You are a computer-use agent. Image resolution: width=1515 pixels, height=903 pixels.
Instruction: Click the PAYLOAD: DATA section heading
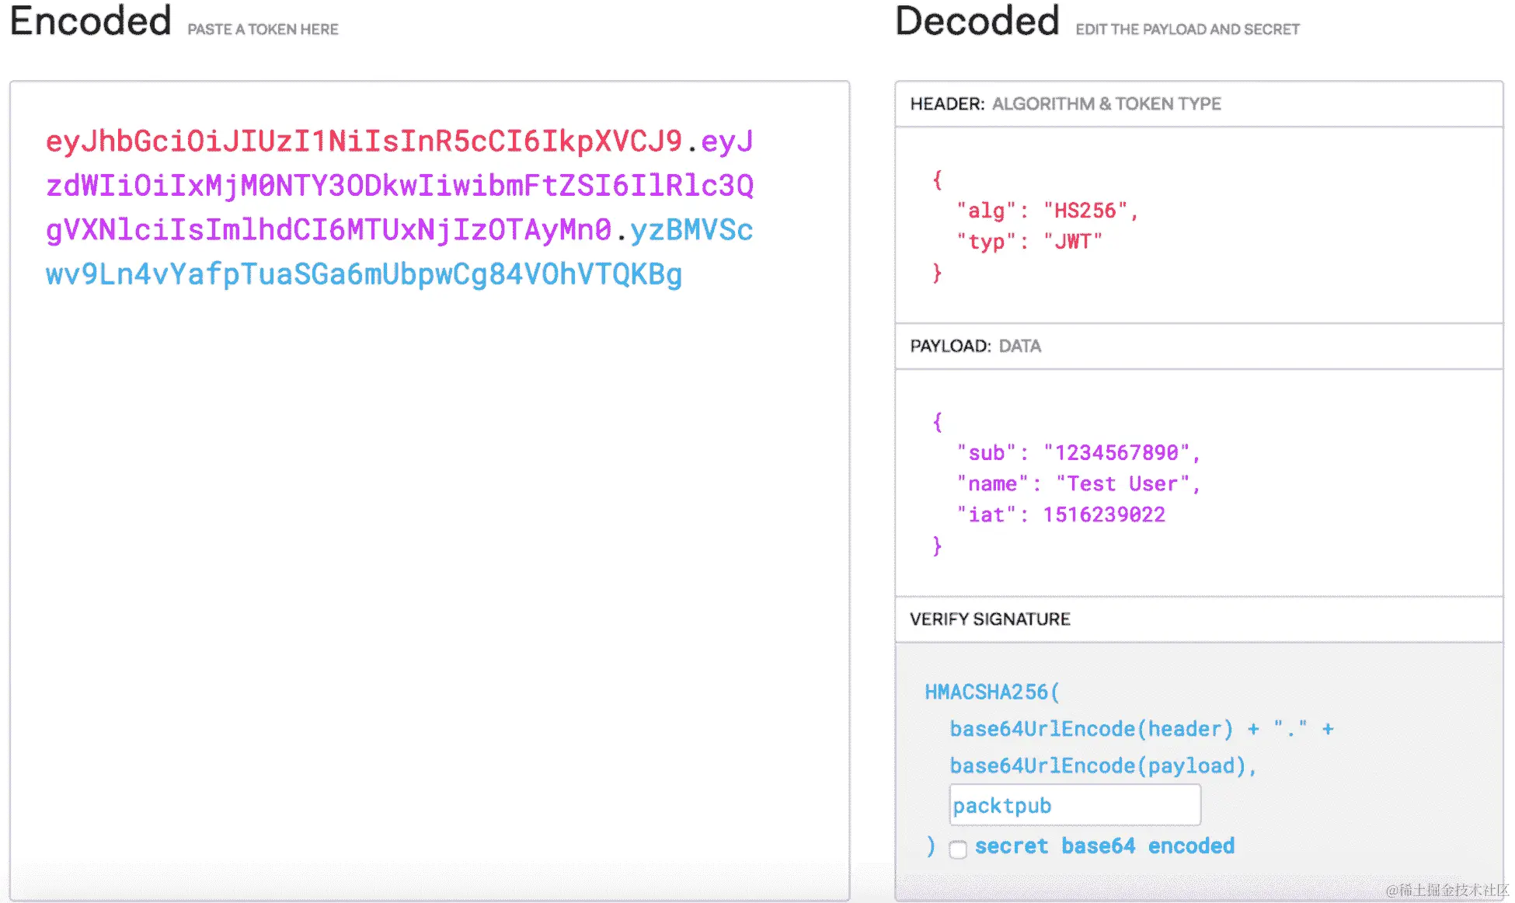[975, 347]
